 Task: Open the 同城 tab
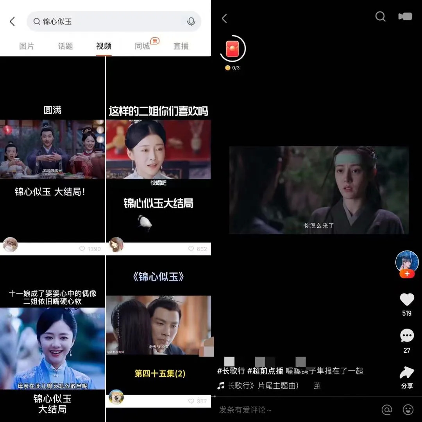point(142,46)
